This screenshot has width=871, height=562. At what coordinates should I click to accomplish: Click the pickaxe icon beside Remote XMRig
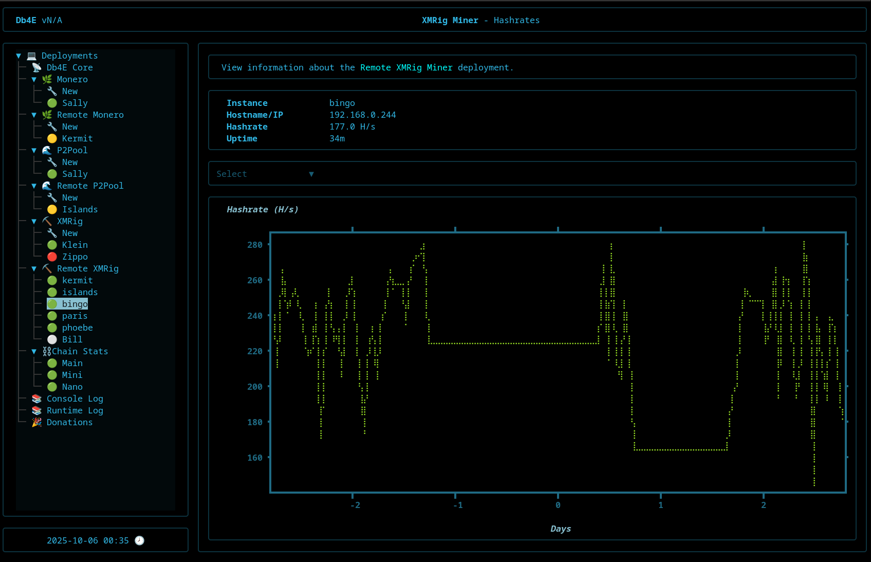click(x=47, y=268)
